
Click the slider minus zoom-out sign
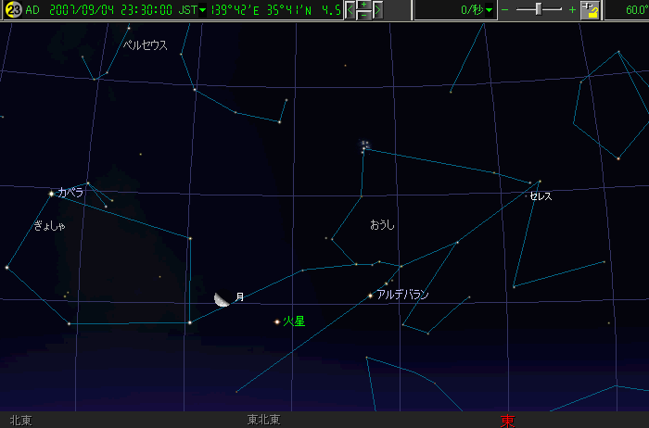[505, 10]
